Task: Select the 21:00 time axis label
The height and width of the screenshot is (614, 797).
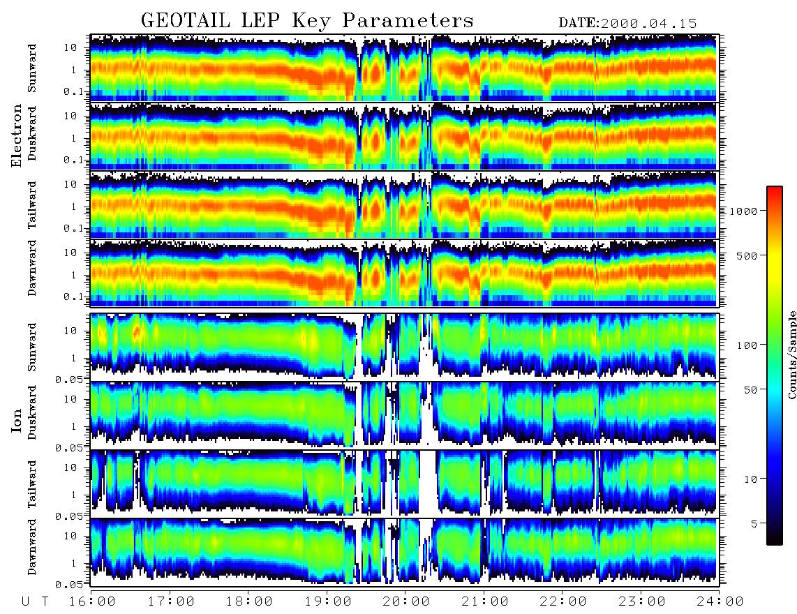Action: click(x=485, y=602)
